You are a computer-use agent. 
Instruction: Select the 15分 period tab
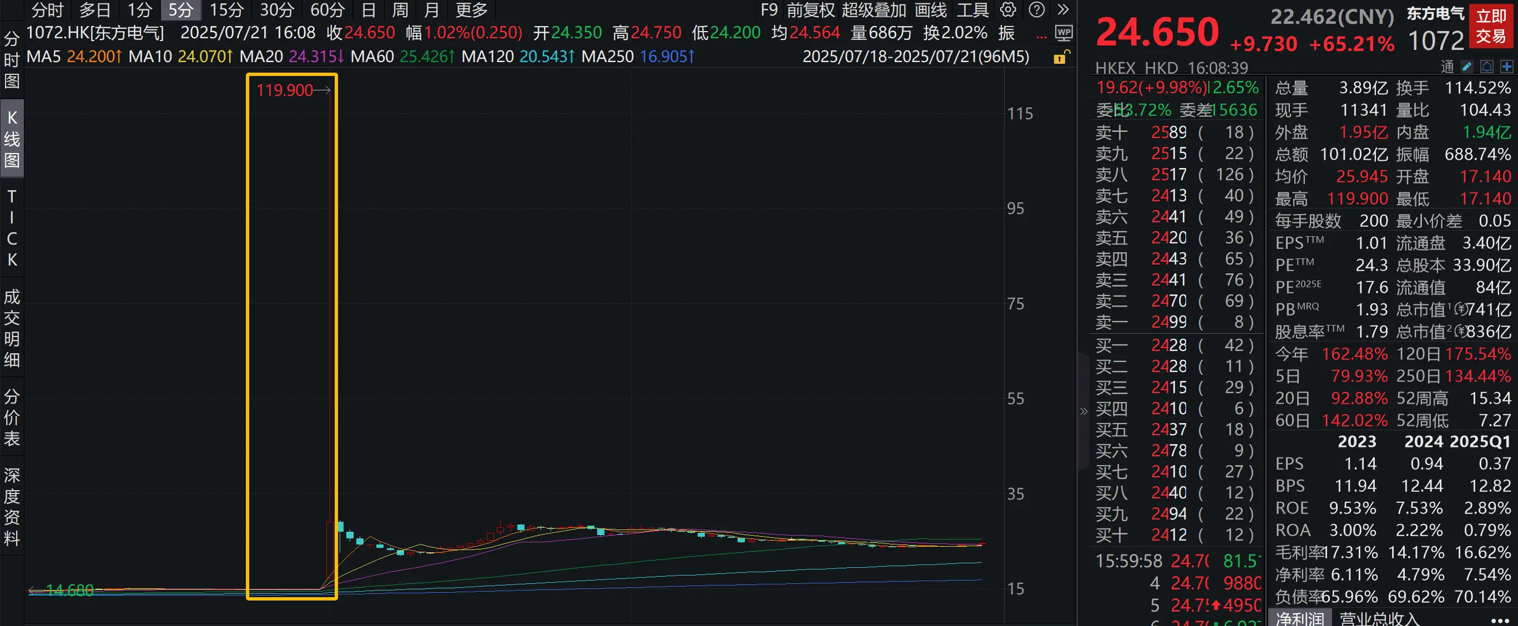coord(226,9)
